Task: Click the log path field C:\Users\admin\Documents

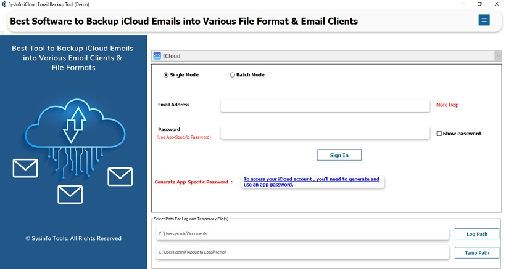Action: [x=302, y=234]
